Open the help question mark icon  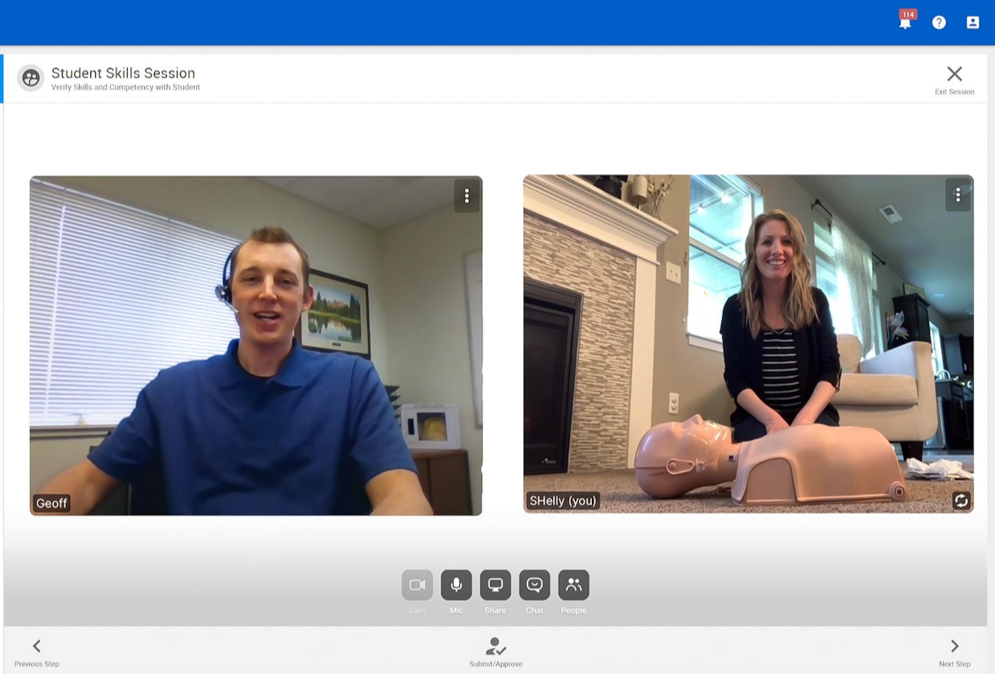pos(939,23)
